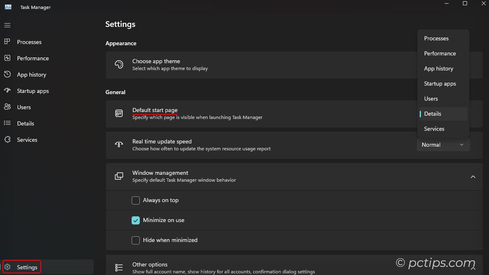Screen dimensions: 489x275
Task: Select the Processes icon in the sidebar
Action: [7, 42]
